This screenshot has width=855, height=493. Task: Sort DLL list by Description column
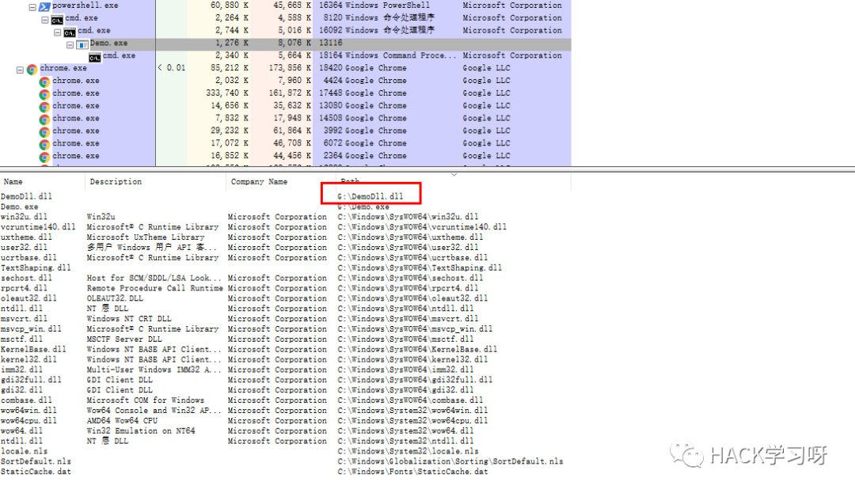155,182
